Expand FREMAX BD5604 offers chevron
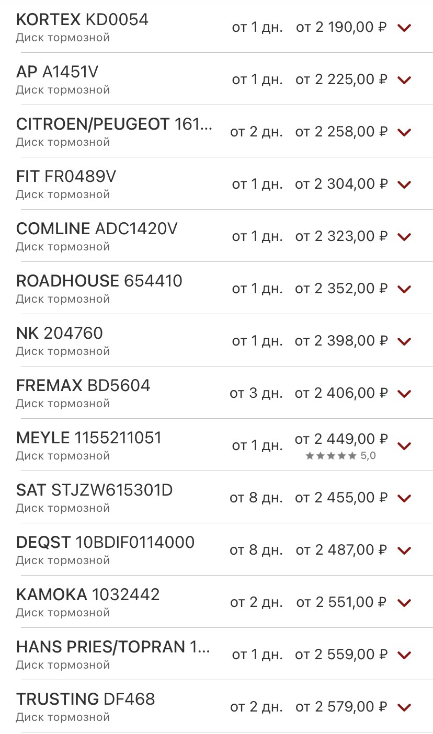This screenshot has width=433, height=734. pyautogui.click(x=404, y=394)
